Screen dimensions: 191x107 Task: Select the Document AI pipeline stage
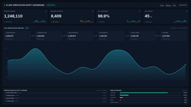pos(111,36)
